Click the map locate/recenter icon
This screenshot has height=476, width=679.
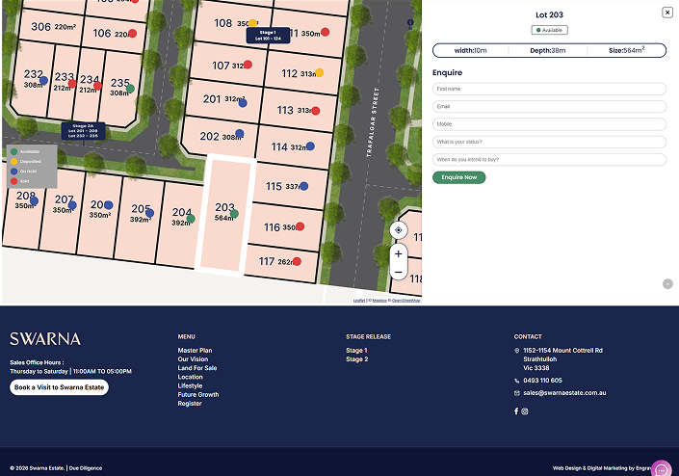(399, 230)
